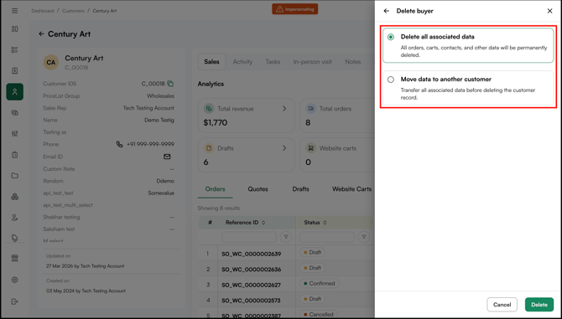Click the Tech Testing Account sales rep value
The width and height of the screenshot is (562, 319).
pos(148,108)
